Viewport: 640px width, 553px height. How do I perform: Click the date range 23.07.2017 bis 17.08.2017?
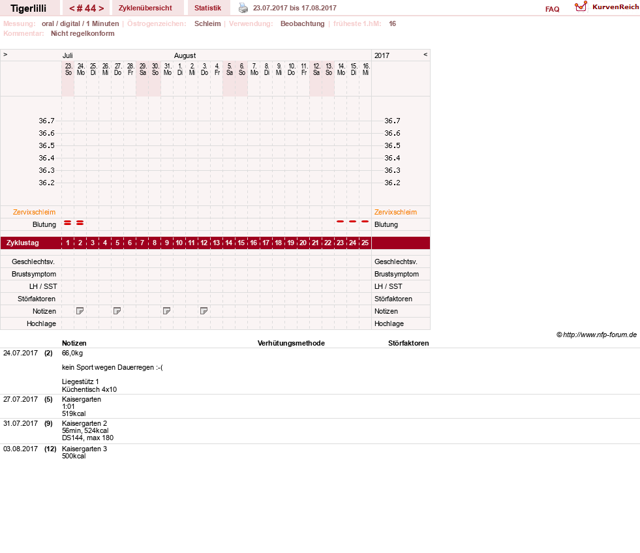pos(295,8)
